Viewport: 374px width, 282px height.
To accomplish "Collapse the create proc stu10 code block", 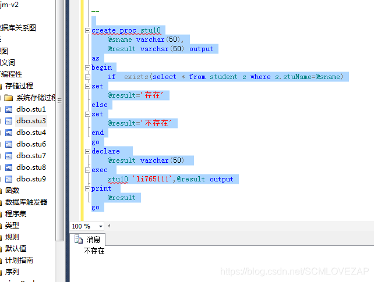I will (87, 30).
